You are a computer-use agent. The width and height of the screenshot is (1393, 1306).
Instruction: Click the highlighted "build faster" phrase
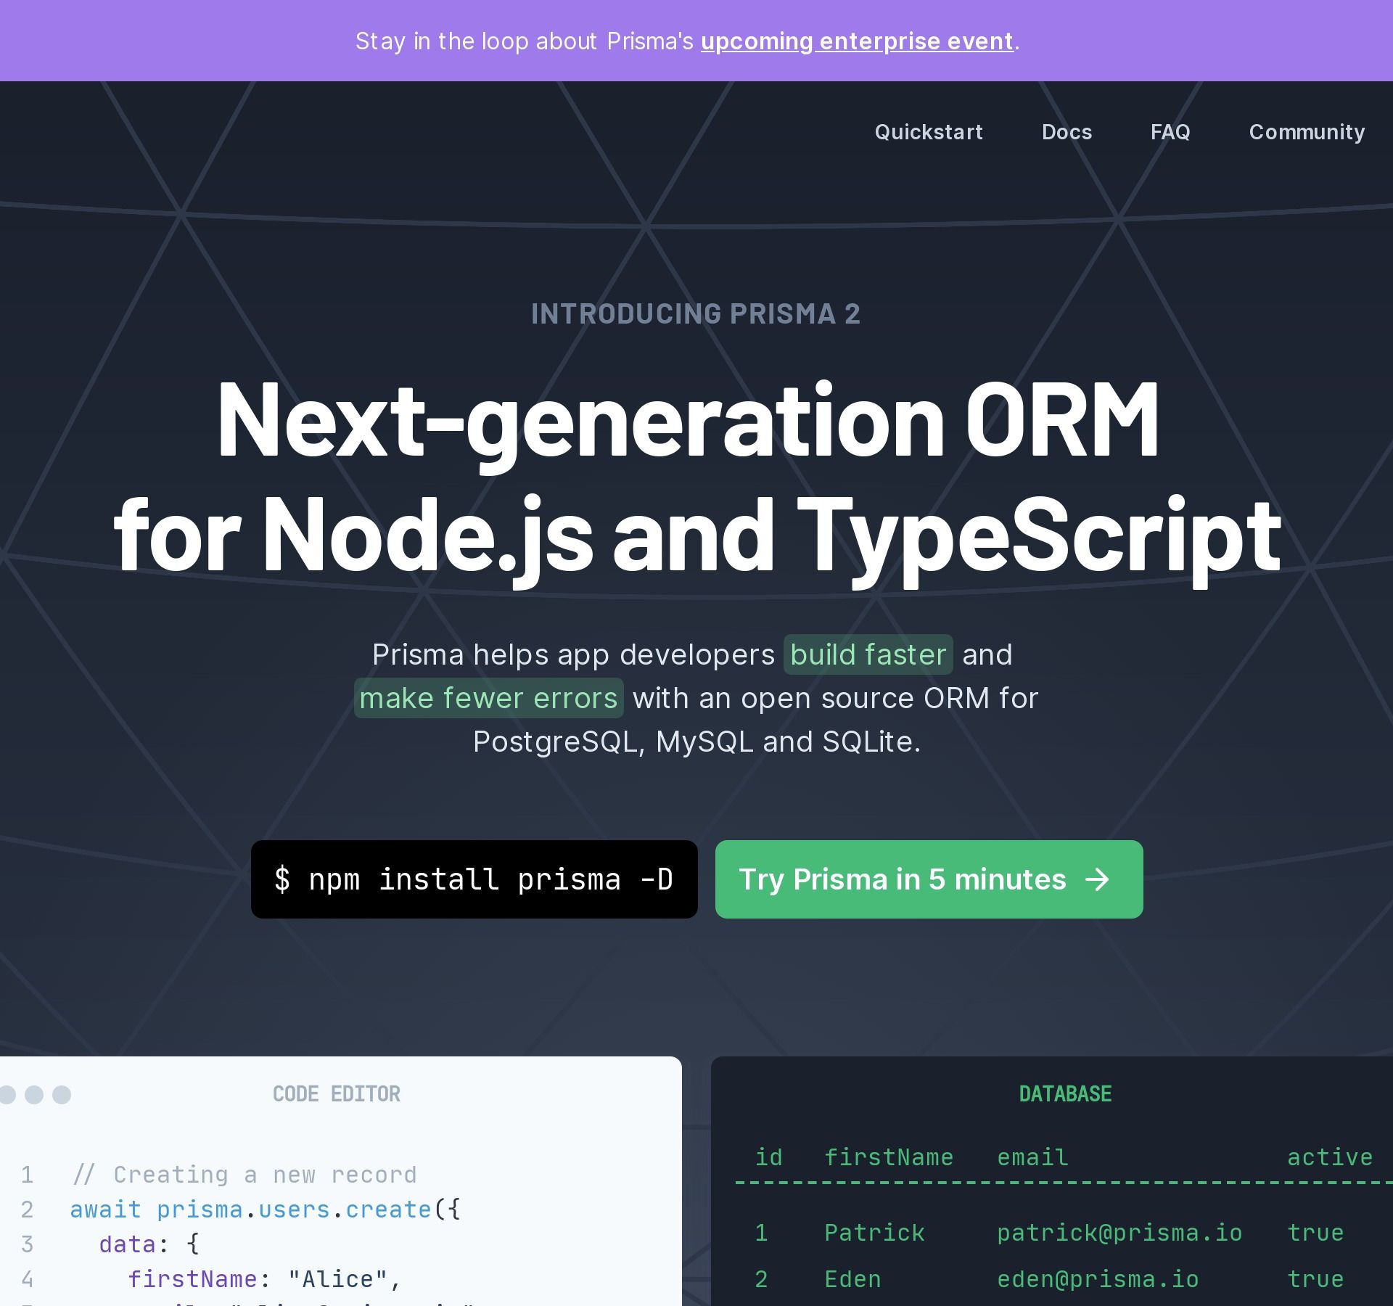point(868,654)
